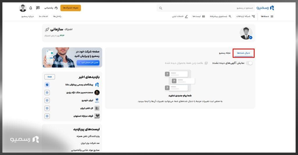Unfollow پیشگامان رسمی پردازش دانا check icon
This screenshot has width=298, height=155.
pyautogui.click(x=47, y=85)
